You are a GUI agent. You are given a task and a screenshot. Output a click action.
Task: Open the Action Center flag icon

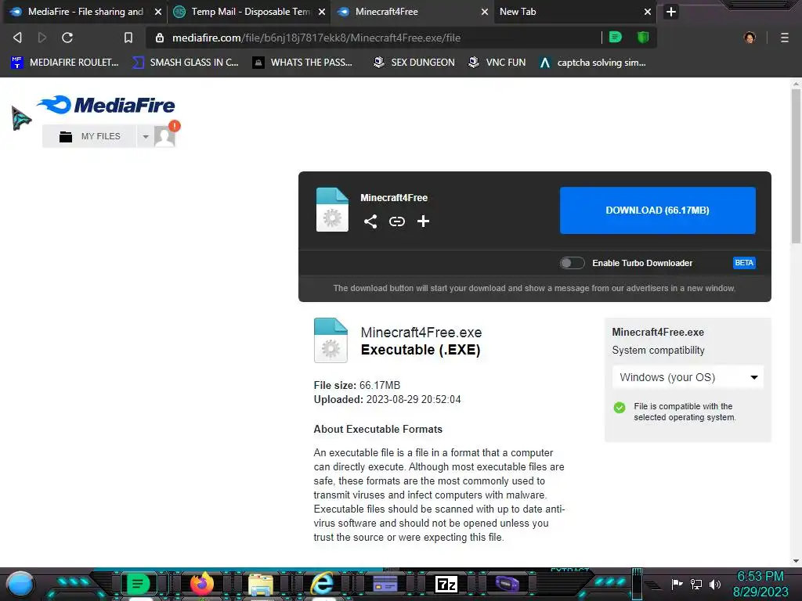click(677, 584)
